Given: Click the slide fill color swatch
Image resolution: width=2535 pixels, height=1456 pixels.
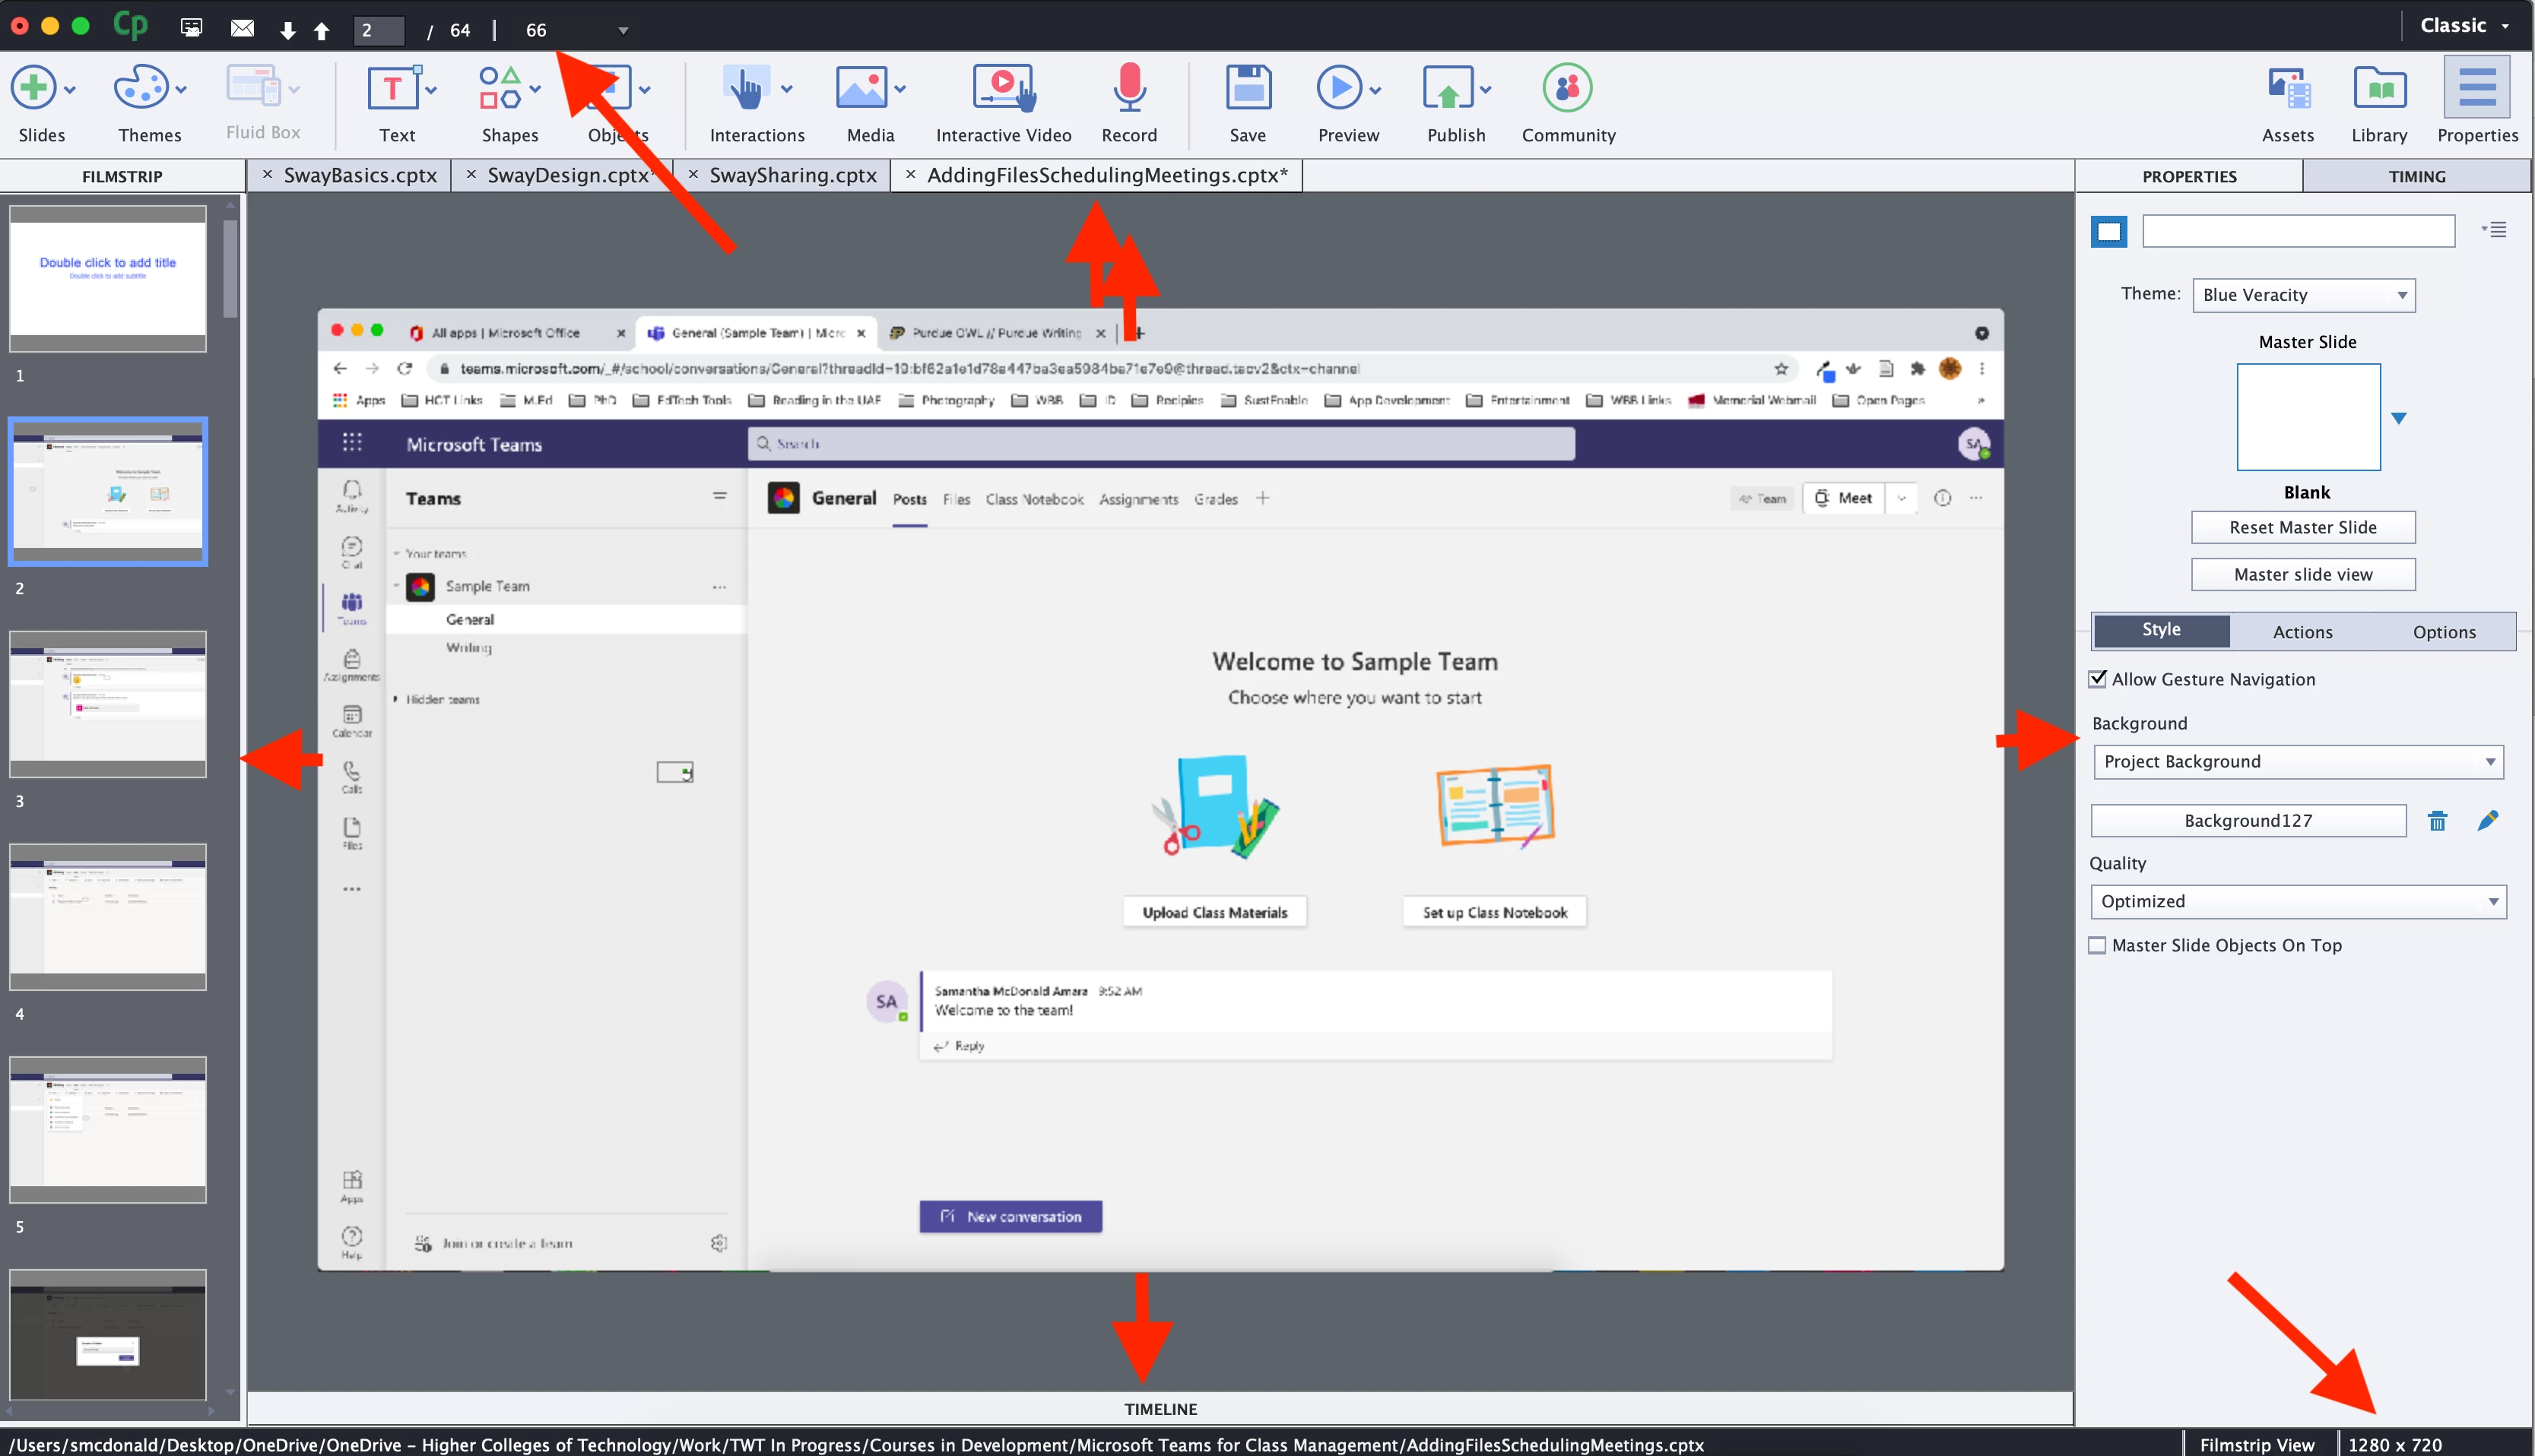Looking at the screenshot, I should (2109, 232).
